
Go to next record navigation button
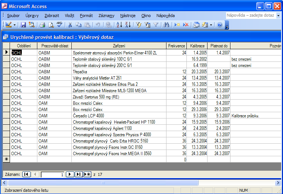point(70,174)
